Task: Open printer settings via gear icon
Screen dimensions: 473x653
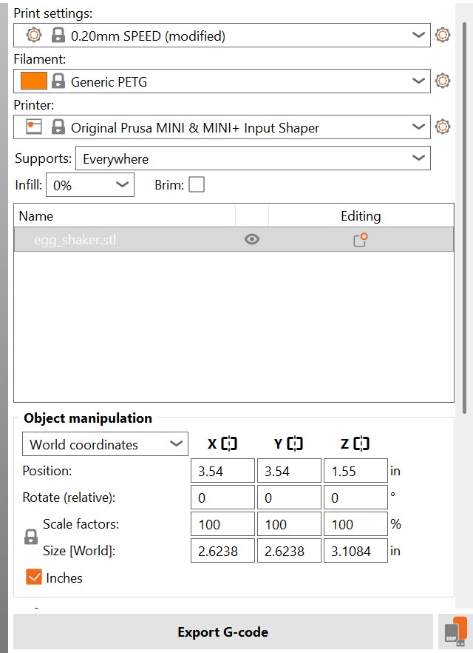Action: tap(442, 127)
